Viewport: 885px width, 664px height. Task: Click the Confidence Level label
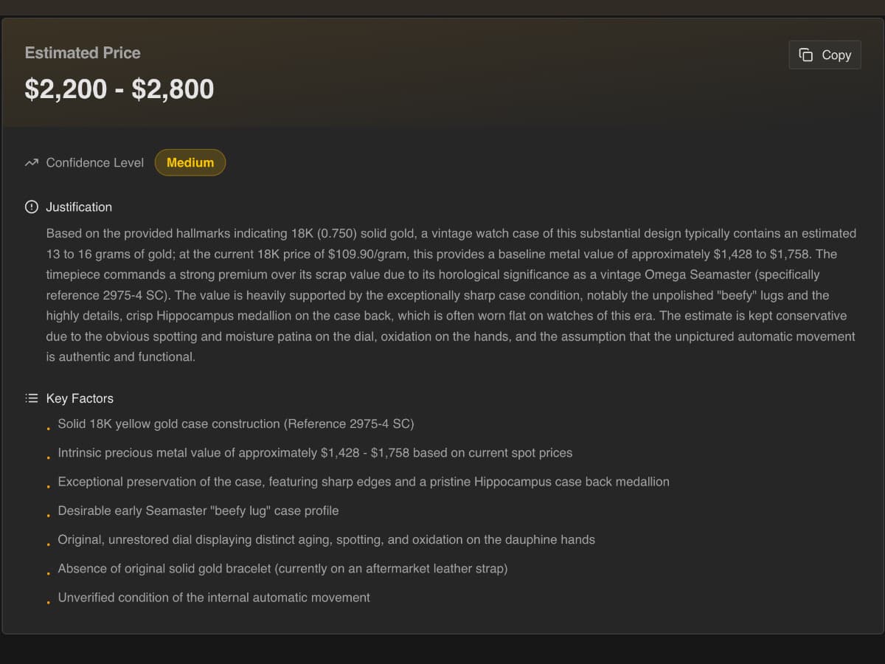click(94, 162)
